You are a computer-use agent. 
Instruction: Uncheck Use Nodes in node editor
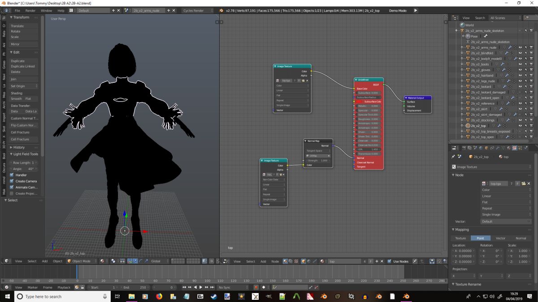[x=389, y=261]
